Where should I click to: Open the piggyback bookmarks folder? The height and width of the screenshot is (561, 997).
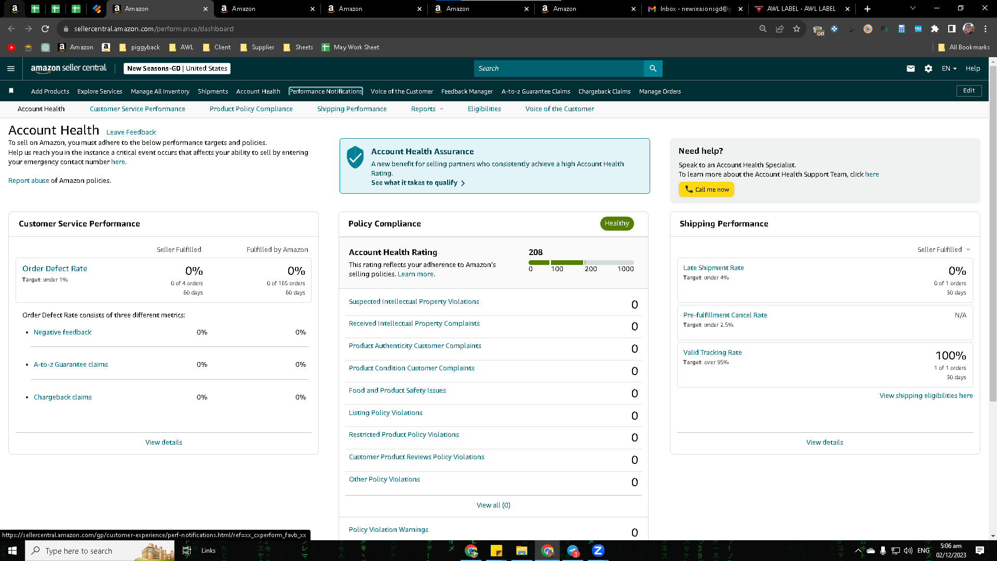140,47
